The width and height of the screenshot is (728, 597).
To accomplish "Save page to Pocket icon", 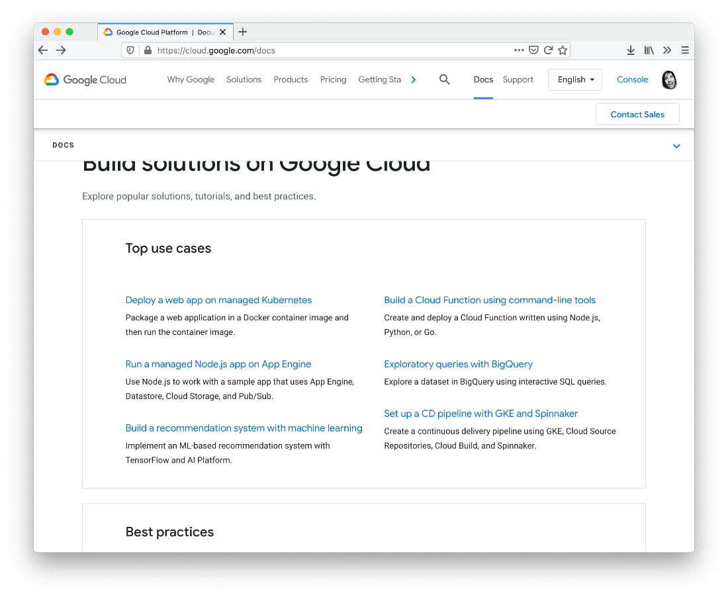I will coord(534,50).
